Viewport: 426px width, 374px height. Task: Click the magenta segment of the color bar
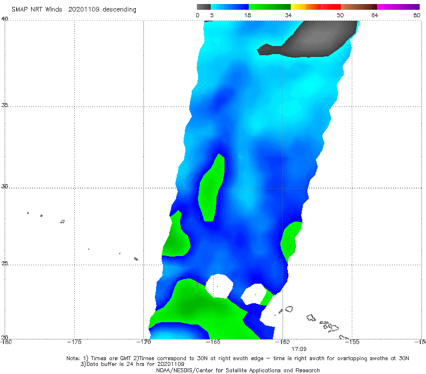pos(398,7)
